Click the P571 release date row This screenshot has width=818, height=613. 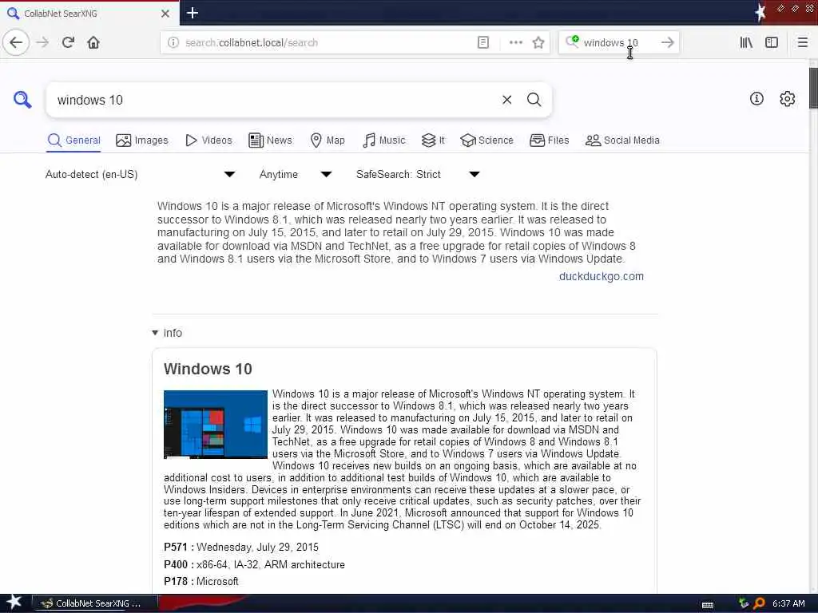pyautogui.click(x=241, y=547)
